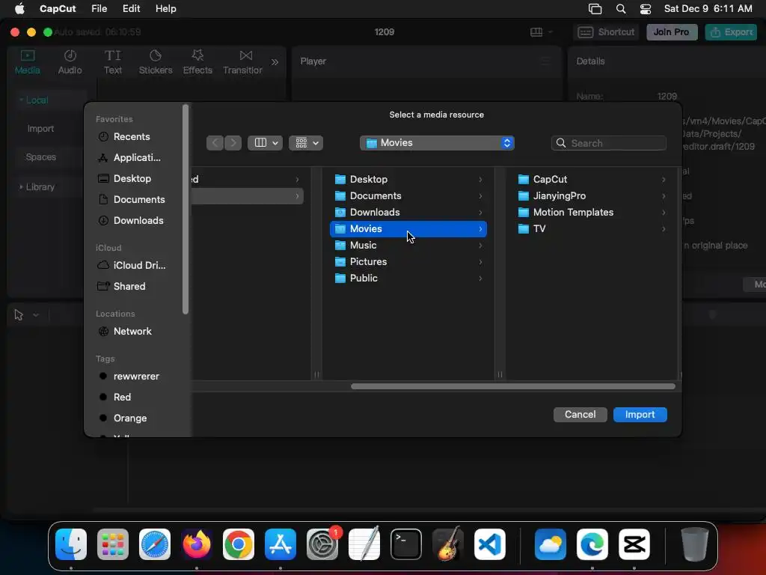Select the Downloads folder in the column list
Viewport: 766px width, 575px height.
pyautogui.click(x=408, y=213)
